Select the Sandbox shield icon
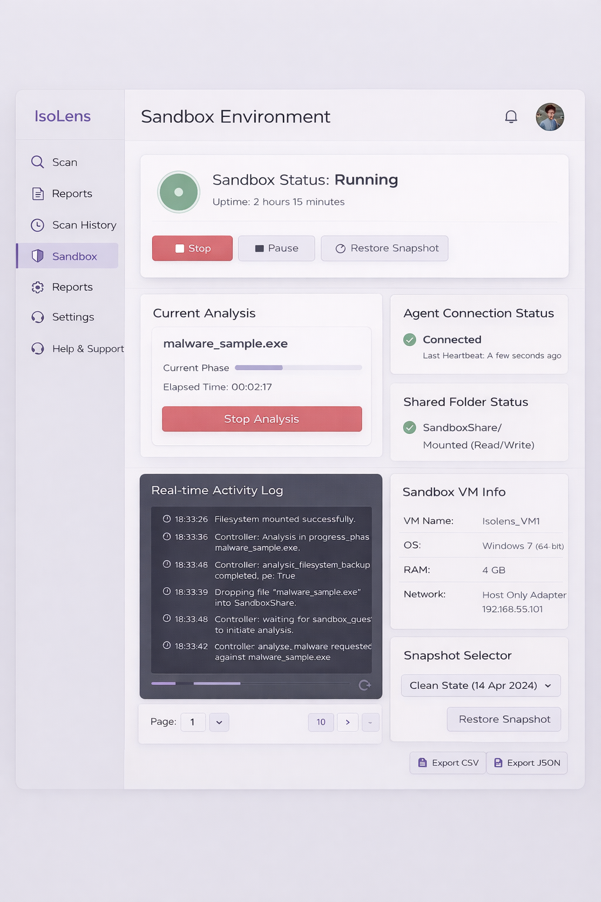601x902 pixels. [x=37, y=256]
